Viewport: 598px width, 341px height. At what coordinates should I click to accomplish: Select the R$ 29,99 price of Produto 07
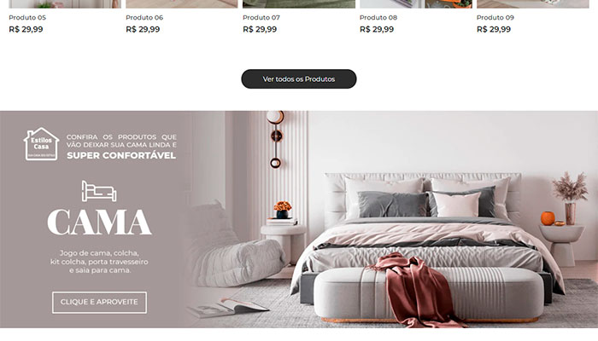pyautogui.click(x=260, y=29)
